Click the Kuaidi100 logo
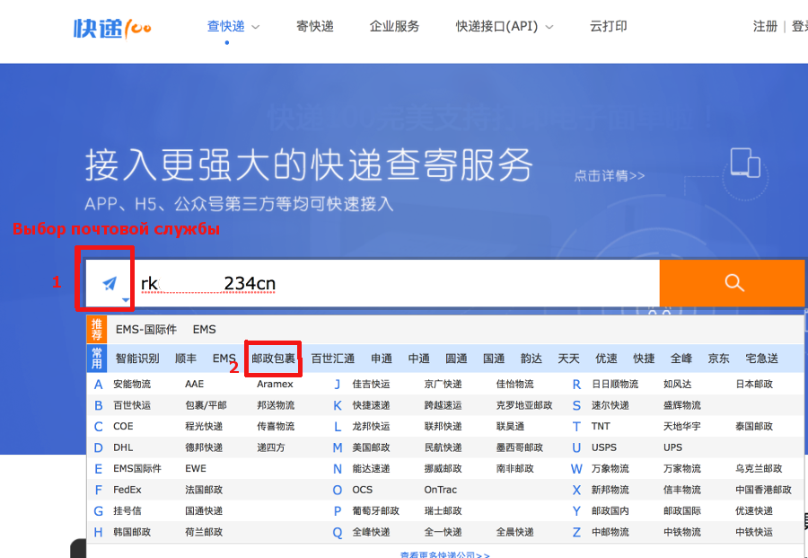The width and height of the screenshot is (808, 558). pyautogui.click(x=112, y=27)
